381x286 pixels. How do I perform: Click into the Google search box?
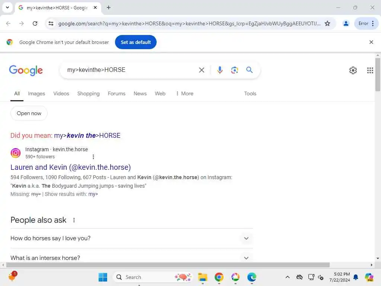click(x=131, y=70)
